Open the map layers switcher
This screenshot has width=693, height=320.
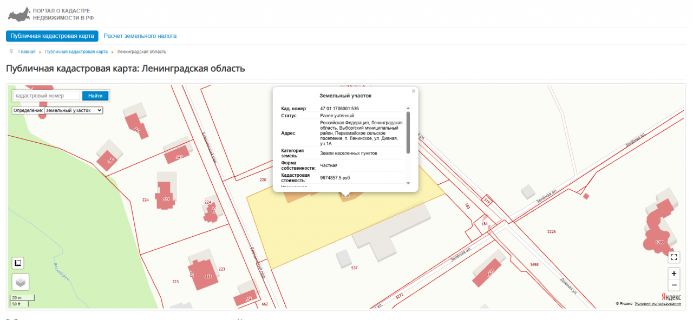21,282
